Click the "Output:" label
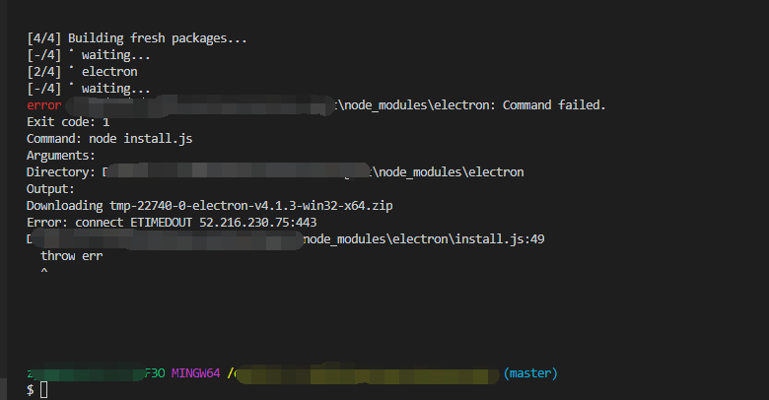Screen dimensions: 769x400 (x=51, y=188)
